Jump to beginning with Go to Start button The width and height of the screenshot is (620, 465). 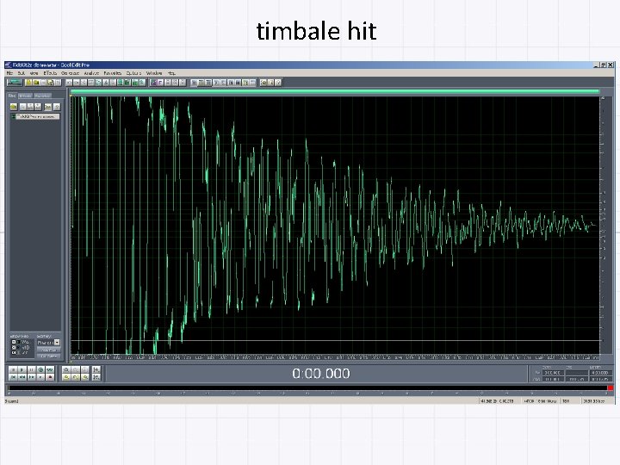[x=13, y=377]
